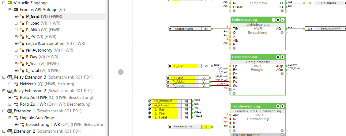
Task: Click gear icon on P_Load input
Action: (168, 86)
